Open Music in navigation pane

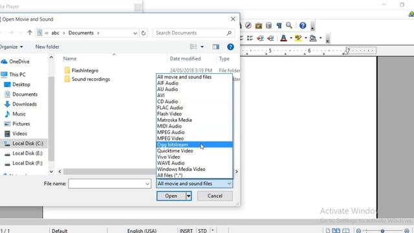coord(19,114)
